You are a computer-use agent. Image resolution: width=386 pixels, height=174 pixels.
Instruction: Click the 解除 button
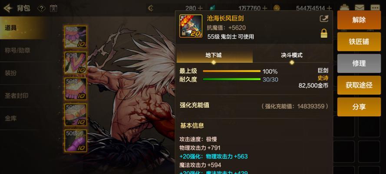click(x=359, y=20)
